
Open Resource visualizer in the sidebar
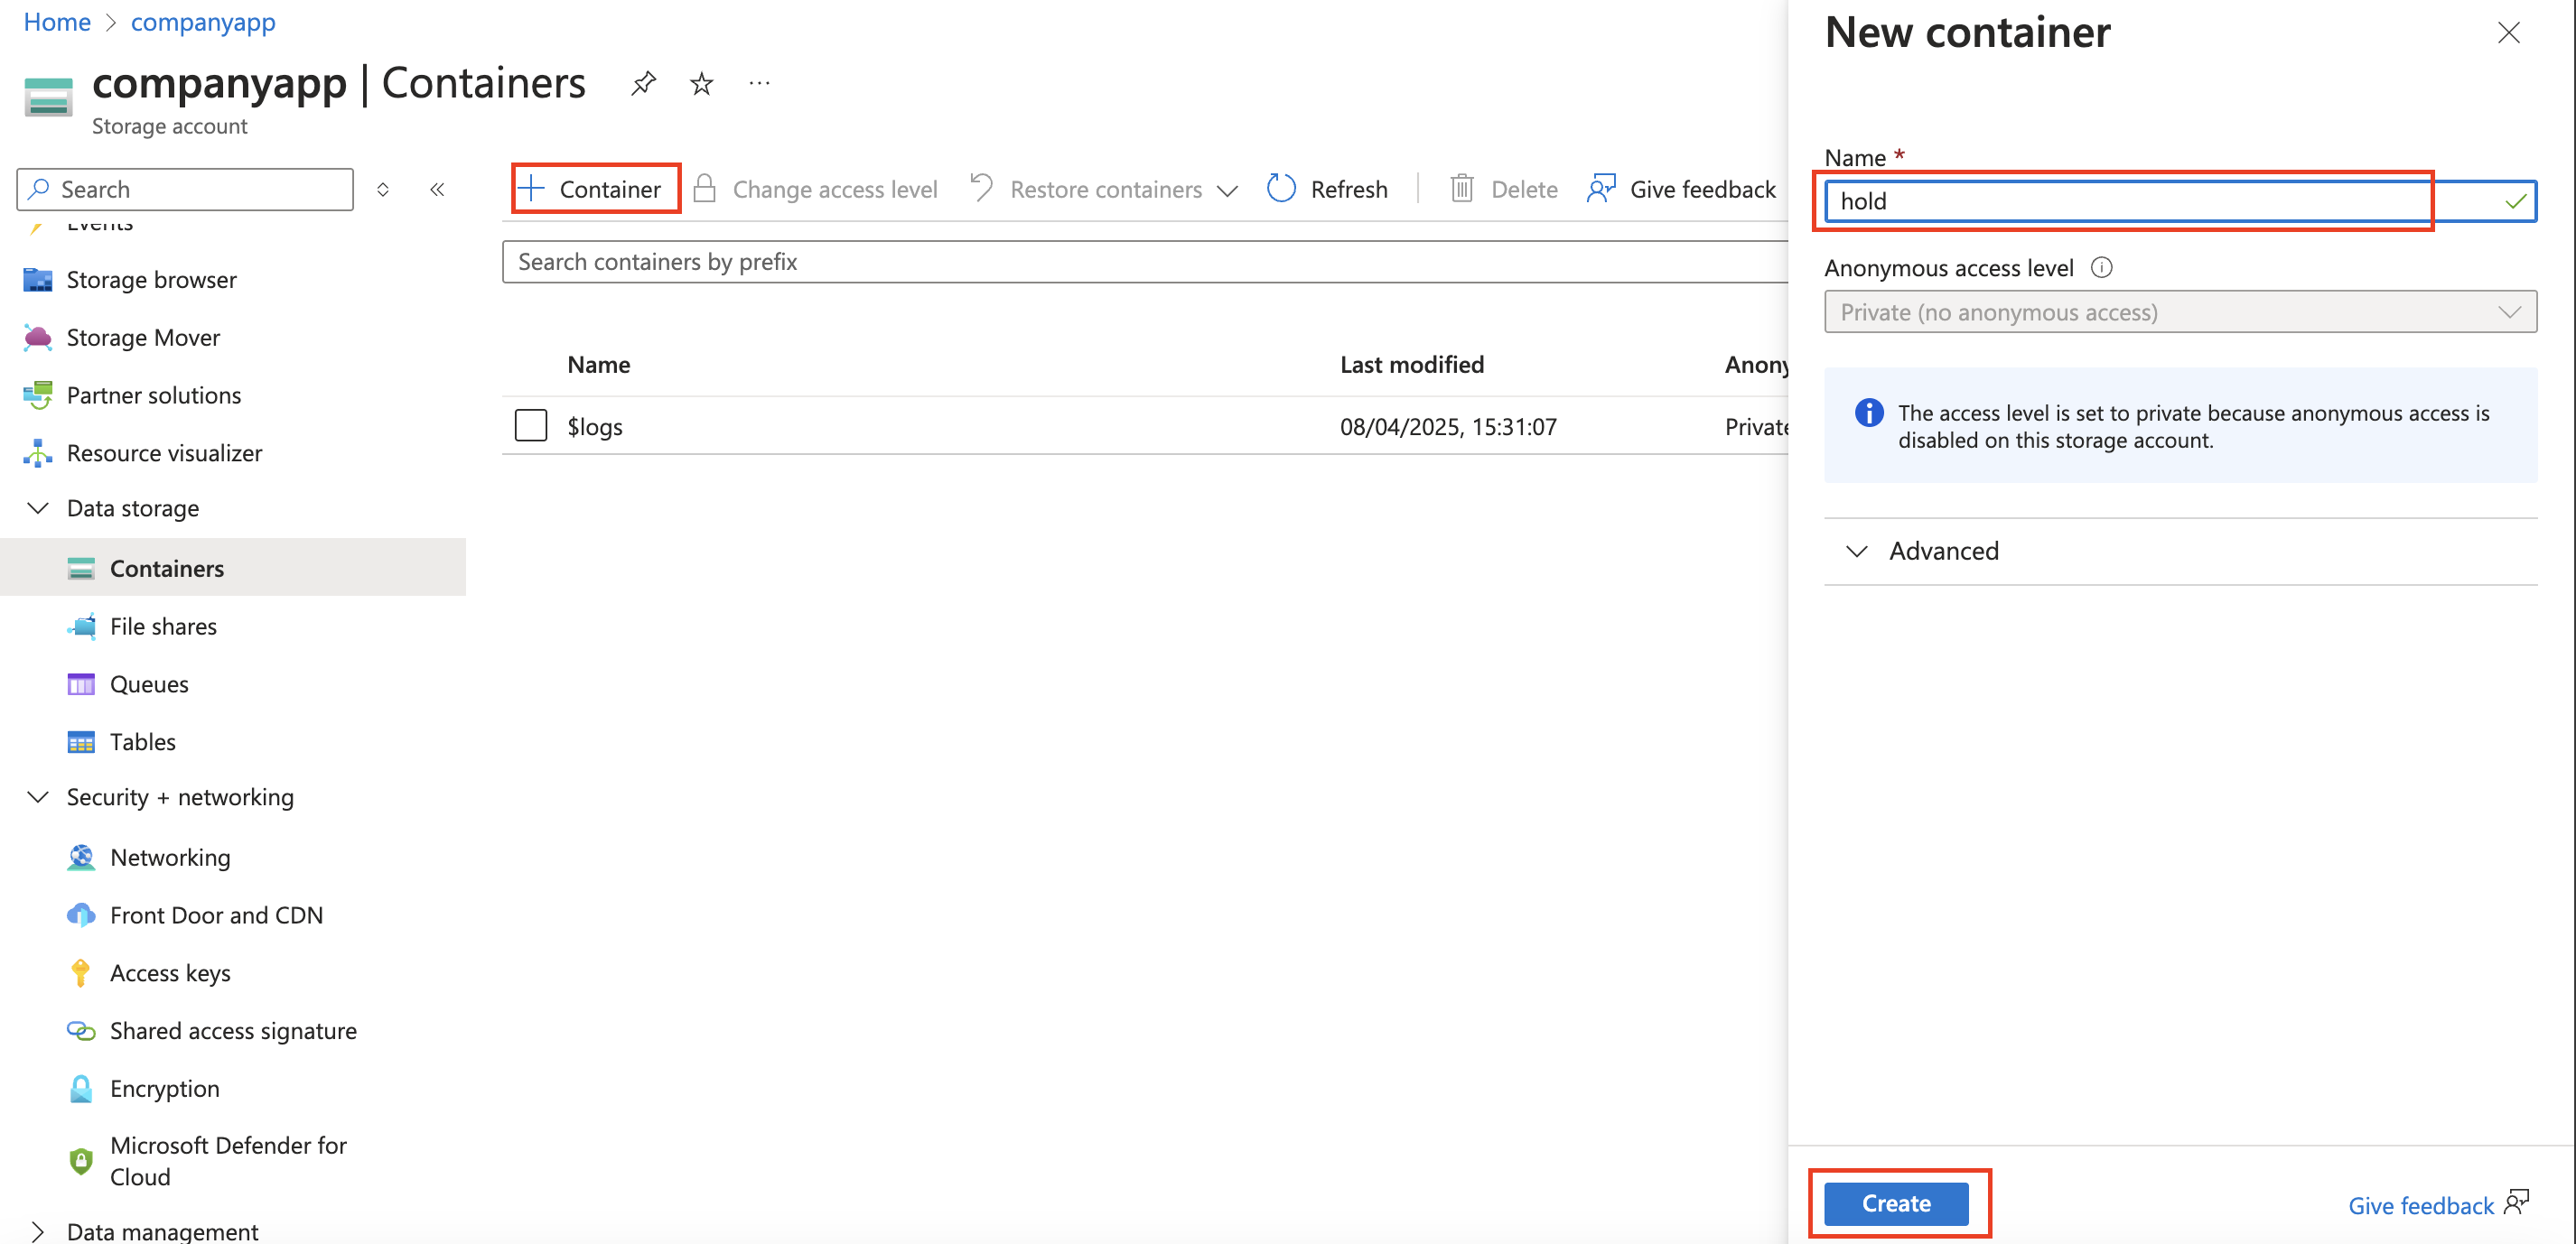point(164,453)
